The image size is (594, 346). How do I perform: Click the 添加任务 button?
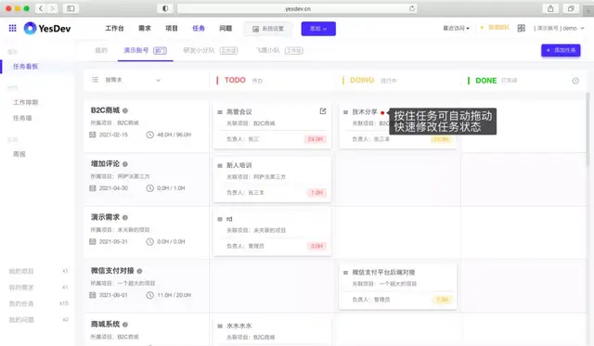pyautogui.click(x=561, y=50)
